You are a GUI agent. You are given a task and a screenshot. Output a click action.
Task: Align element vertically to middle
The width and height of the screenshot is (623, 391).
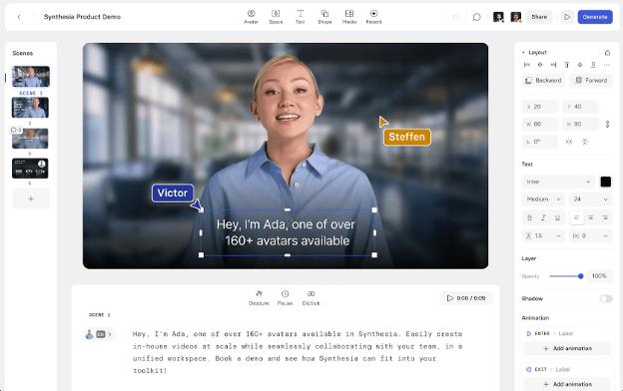580,65
